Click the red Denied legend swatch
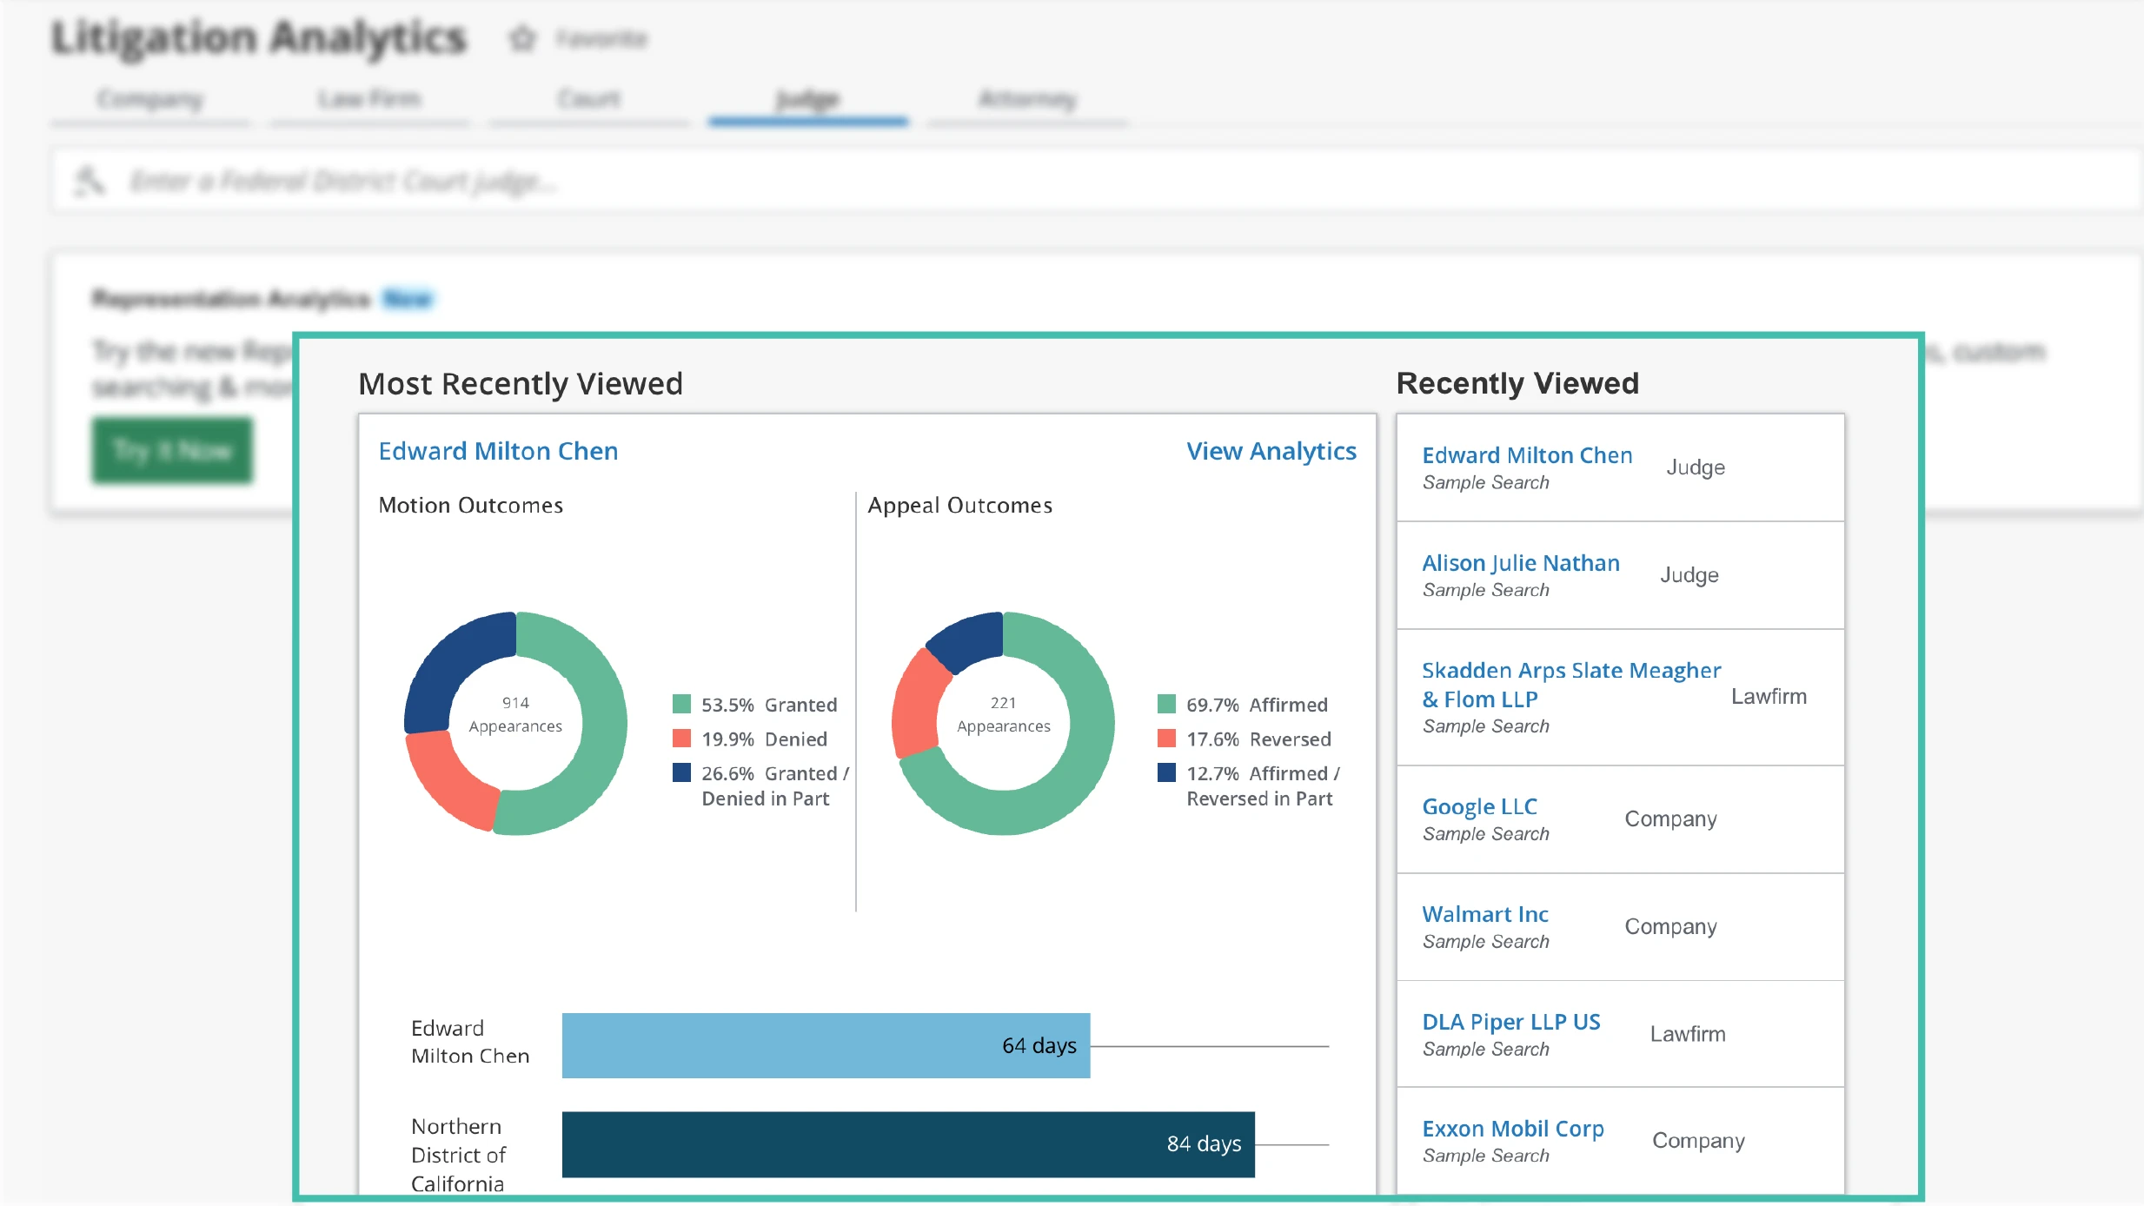Image resolution: width=2144 pixels, height=1206 pixels. 681,739
